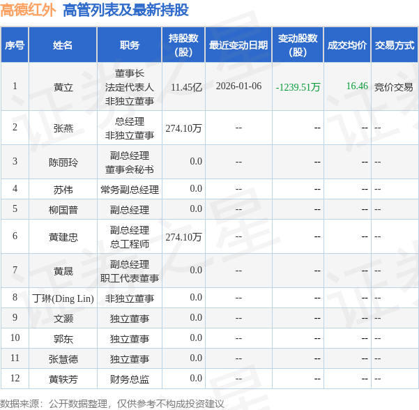The height and width of the screenshot is (410, 419).
Task: Click the sequence number 12
Action: 15,378
